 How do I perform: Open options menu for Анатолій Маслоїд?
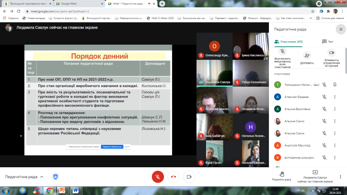335,146
